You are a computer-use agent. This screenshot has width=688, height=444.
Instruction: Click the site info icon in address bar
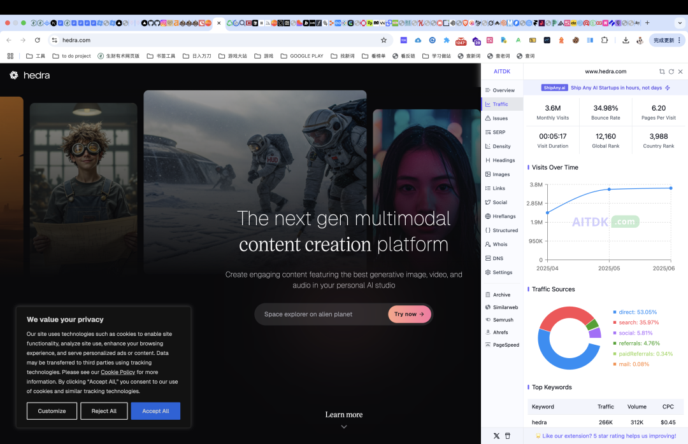(54, 40)
